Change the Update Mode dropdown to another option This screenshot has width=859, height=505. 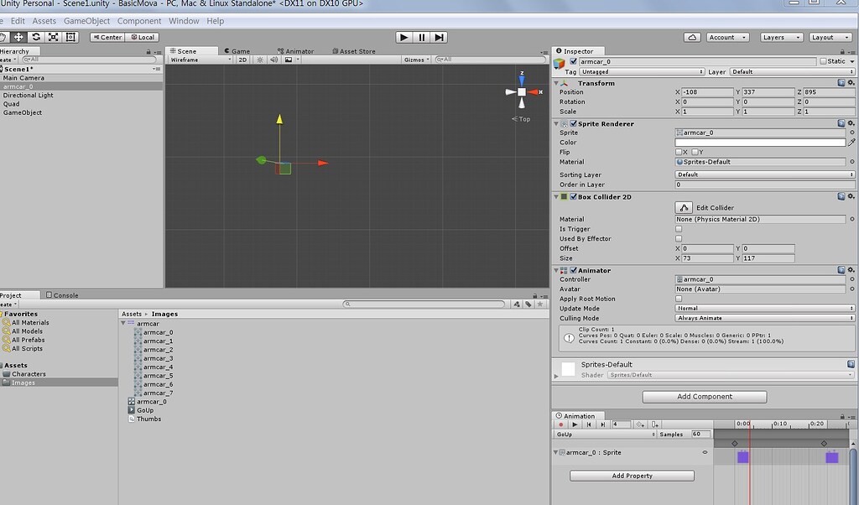(762, 308)
